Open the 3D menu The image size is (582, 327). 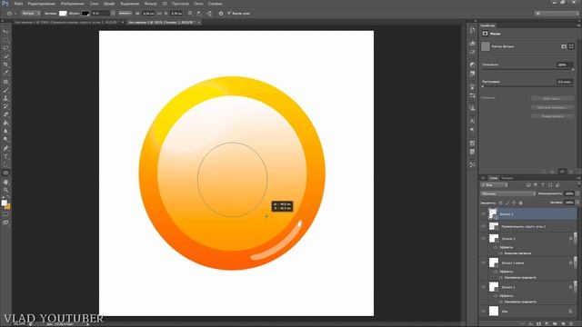(x=164, y=4)
